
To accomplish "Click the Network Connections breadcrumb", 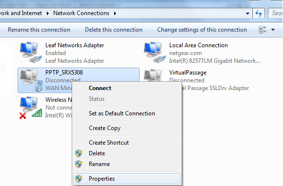I will point(81,13).
